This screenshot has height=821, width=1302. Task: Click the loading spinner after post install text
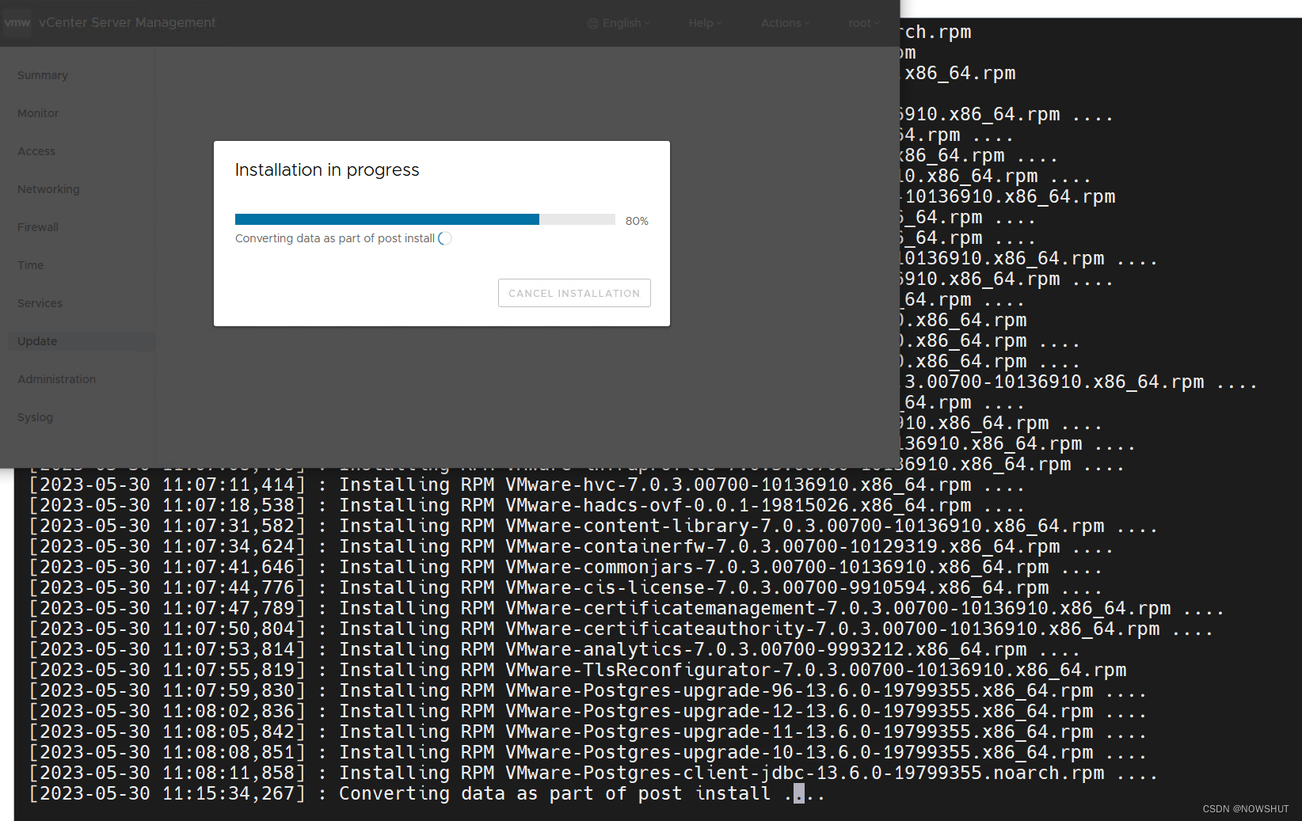(x=445, y=238)
